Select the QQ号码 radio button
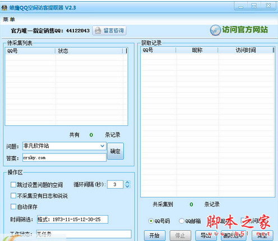278x241 pixels. 151,221
